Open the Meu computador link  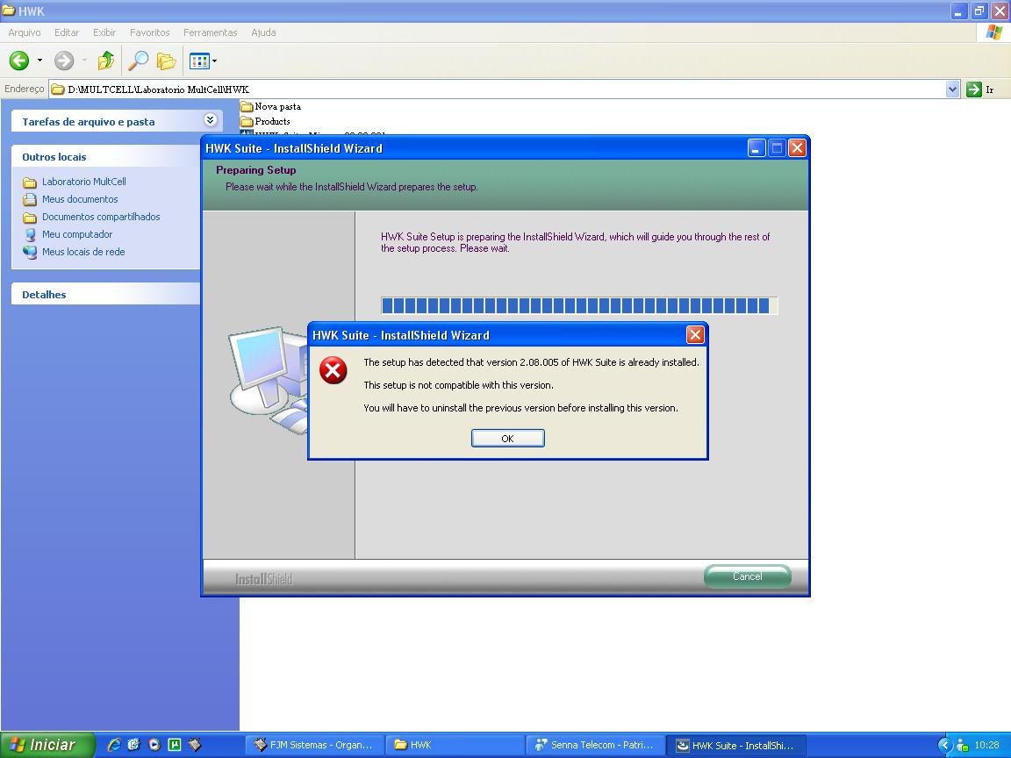click(x=76, y=234)
